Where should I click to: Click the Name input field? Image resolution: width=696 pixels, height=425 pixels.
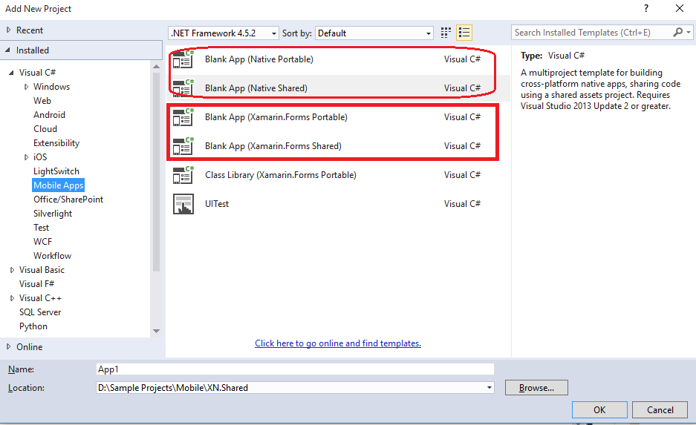pos(295,369)
